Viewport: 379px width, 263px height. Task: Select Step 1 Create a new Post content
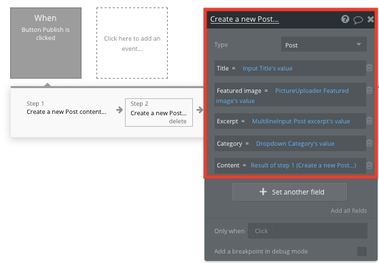click(67, 108)
